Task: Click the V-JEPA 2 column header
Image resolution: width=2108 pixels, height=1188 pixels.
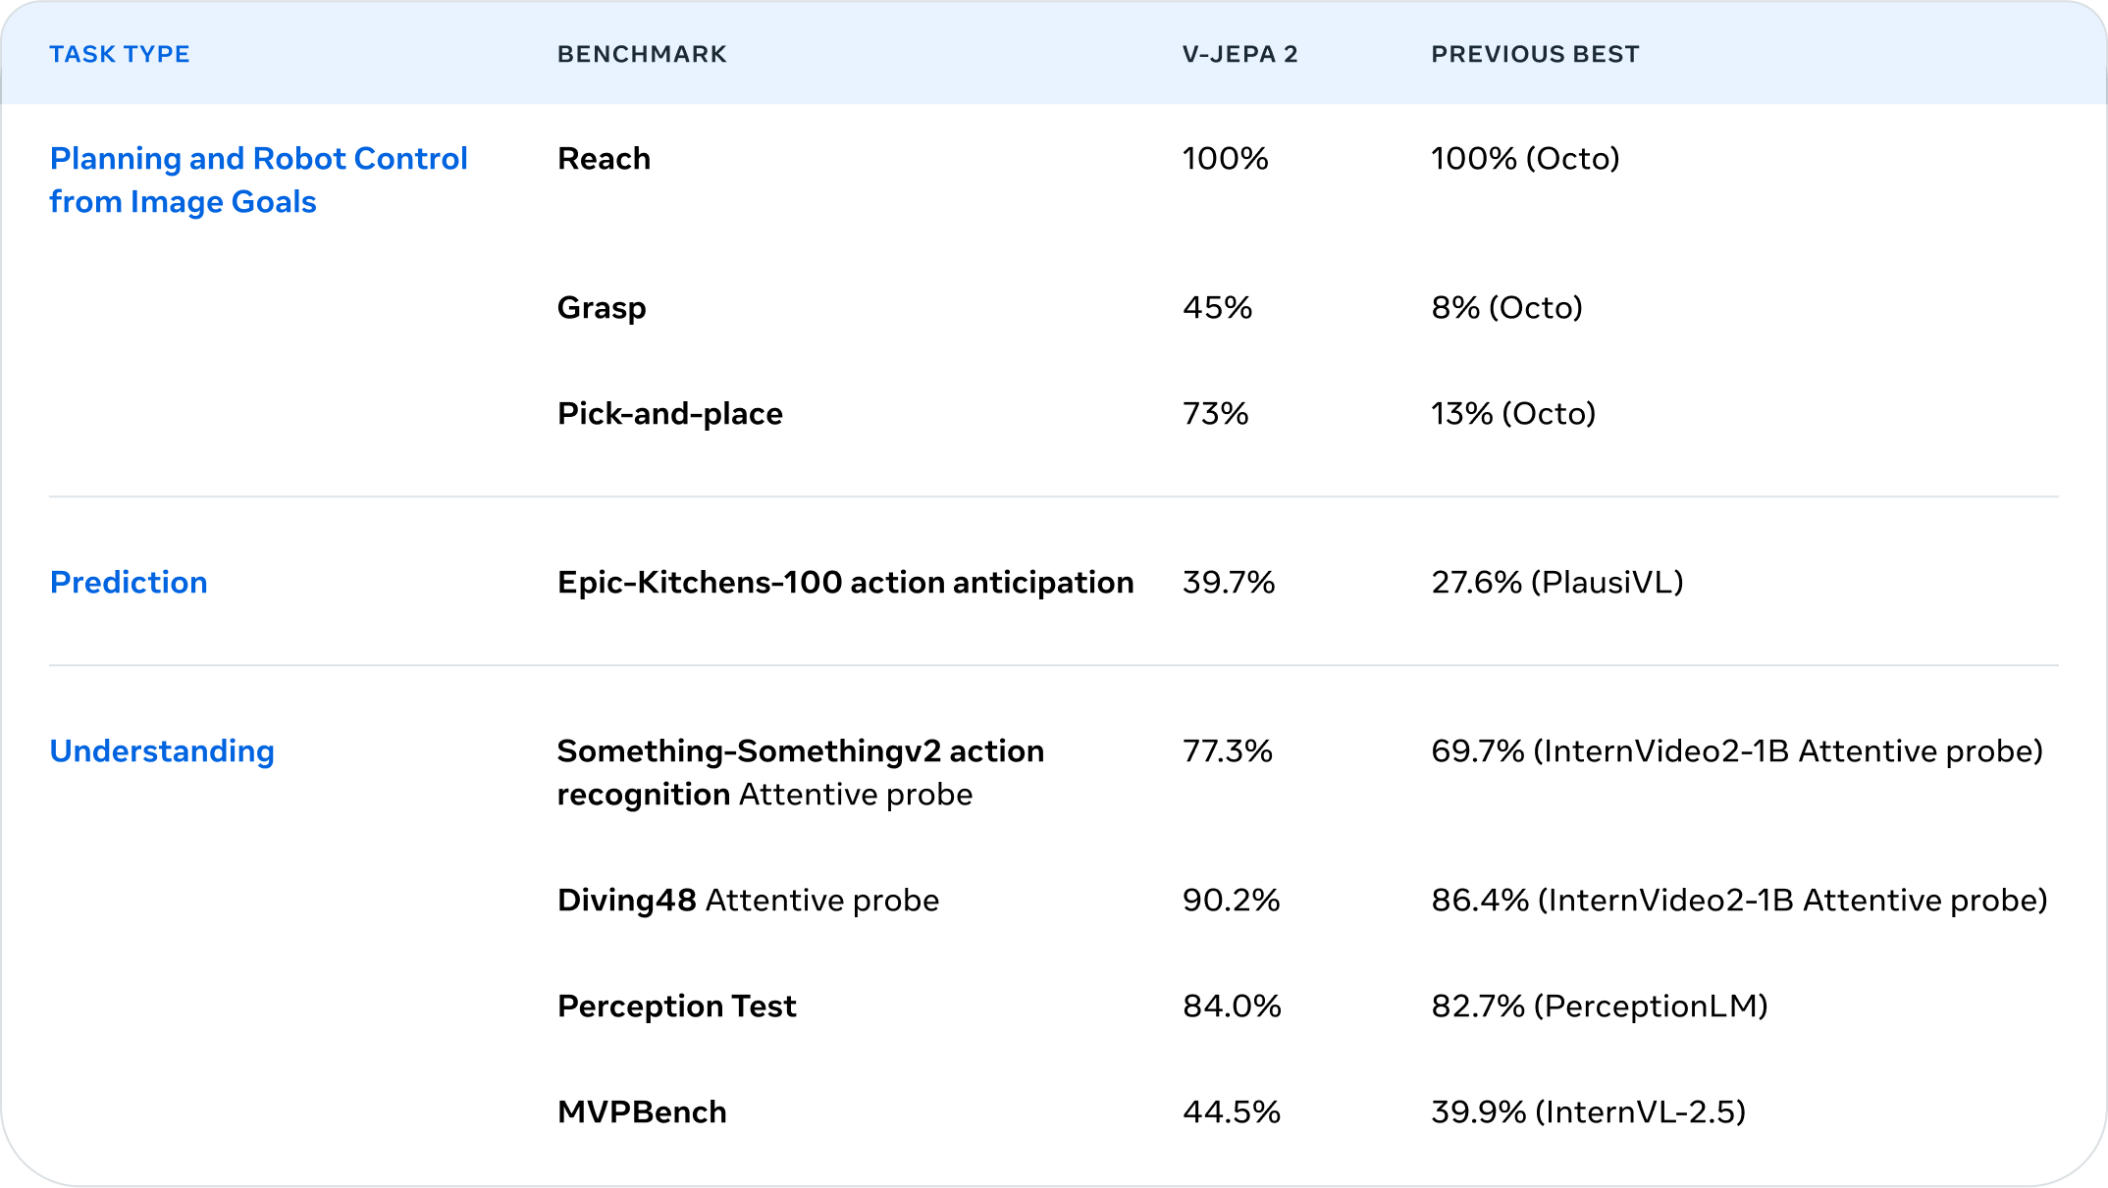Action: [1239, 54]
